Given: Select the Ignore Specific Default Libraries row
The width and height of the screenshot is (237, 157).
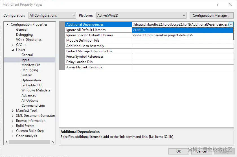Looking at the screenshot, I should (x=98, y=35).
